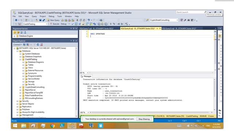Click the Windows Start button
The height and width of the screenshot is (131, 234).
click(x=15, y=126)
